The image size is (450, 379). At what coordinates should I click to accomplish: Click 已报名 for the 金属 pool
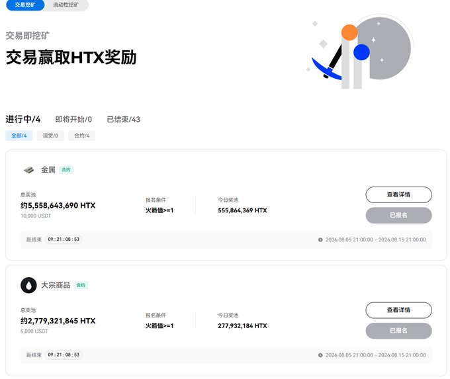coord(398,215)
